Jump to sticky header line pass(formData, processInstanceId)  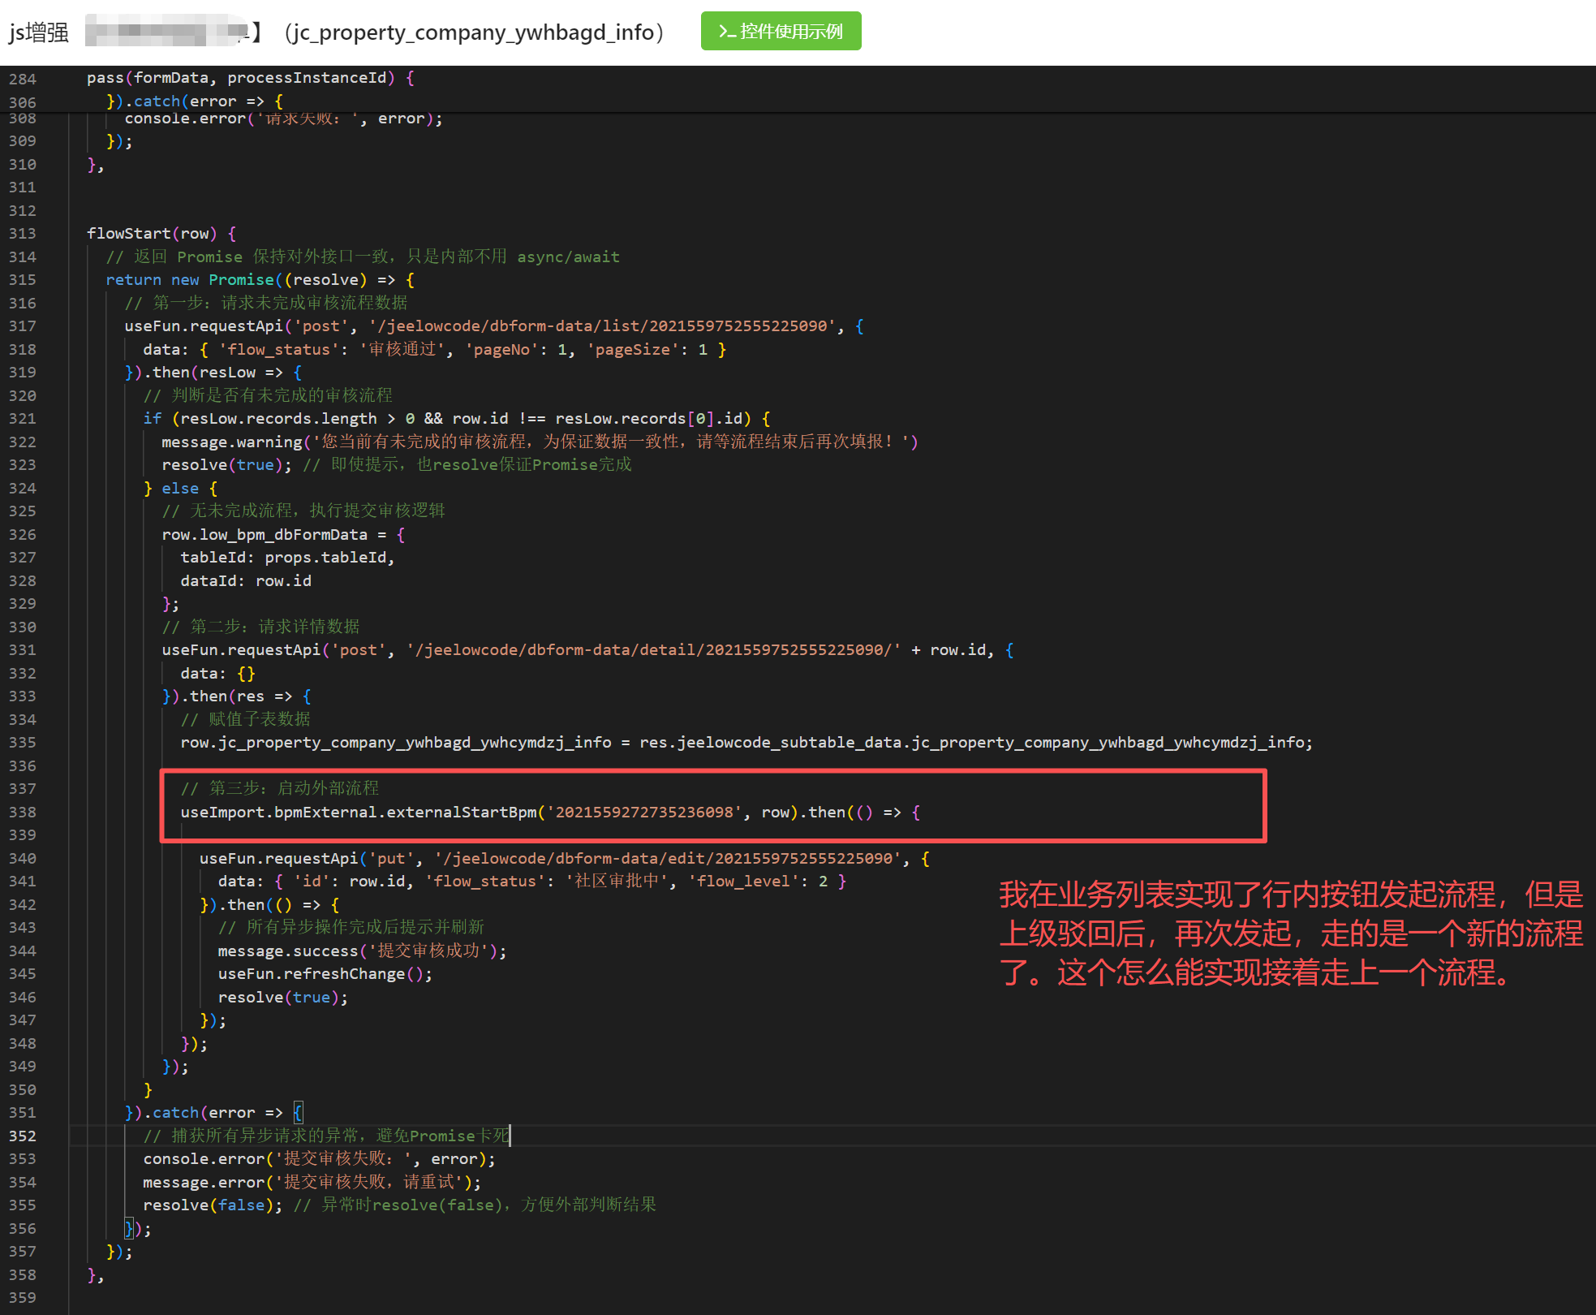click(x=250, y=78)
